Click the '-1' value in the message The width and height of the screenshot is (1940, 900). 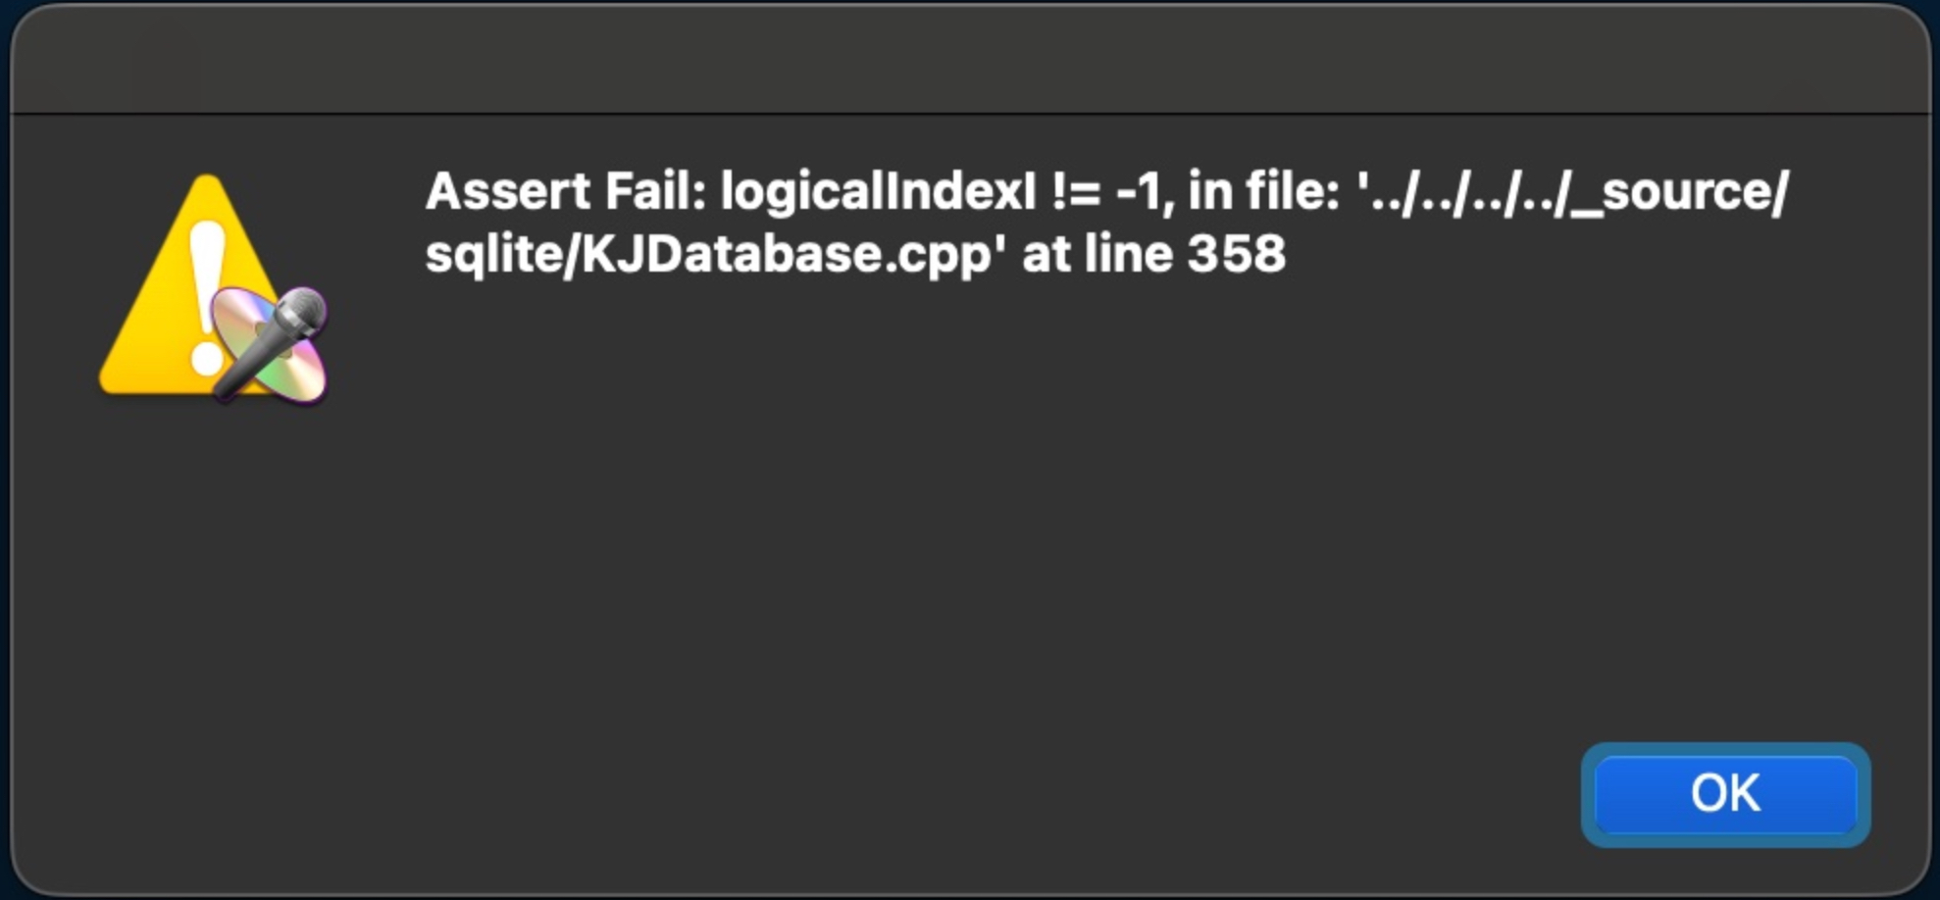tap(1144, 191)
